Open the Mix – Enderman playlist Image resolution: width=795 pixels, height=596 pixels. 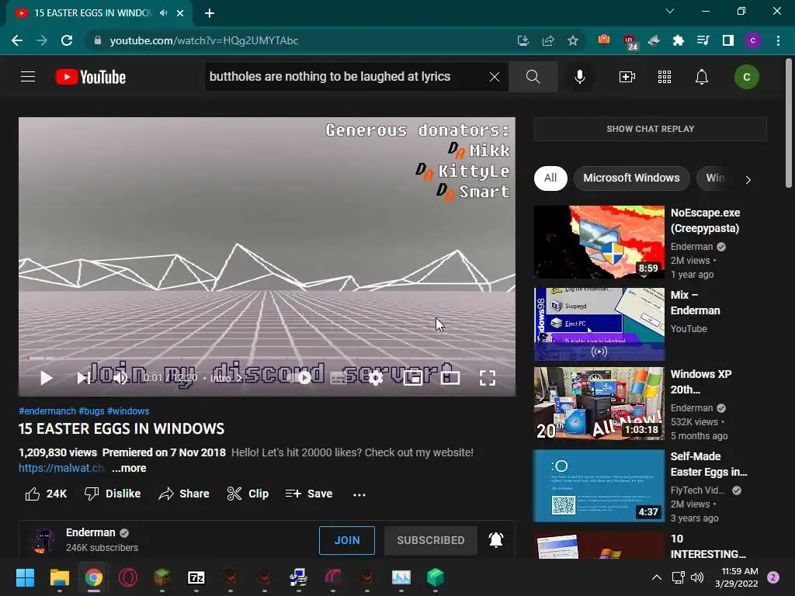point(599,324)
